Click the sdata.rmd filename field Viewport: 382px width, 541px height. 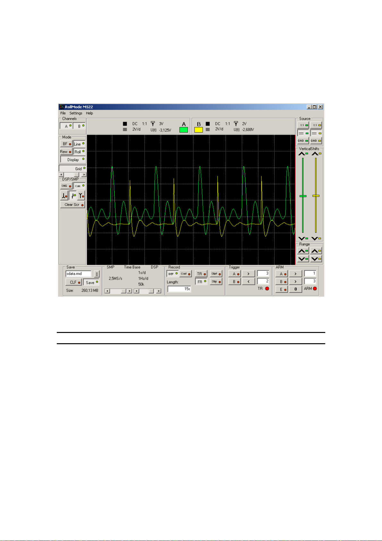click(x=79, y=274)
